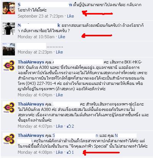The image size is (153, 161).
Task: Like the Monday 4:07pm ThaiAirways reply
Action: 59,126
